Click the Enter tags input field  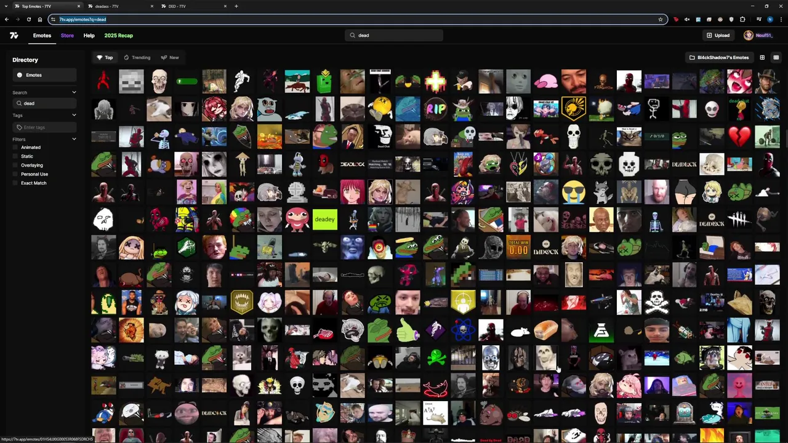[x=44, y=127]
